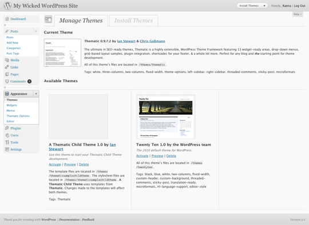Open Chris Goßmann author link
The image size is (309, 225).
tap(153, 41)
